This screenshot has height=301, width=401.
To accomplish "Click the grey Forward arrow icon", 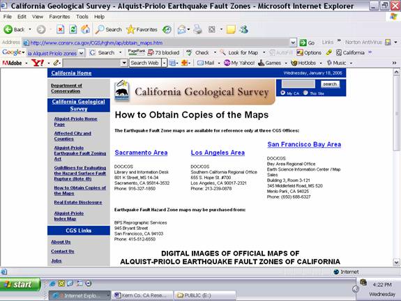I will [x=41, y=30].
